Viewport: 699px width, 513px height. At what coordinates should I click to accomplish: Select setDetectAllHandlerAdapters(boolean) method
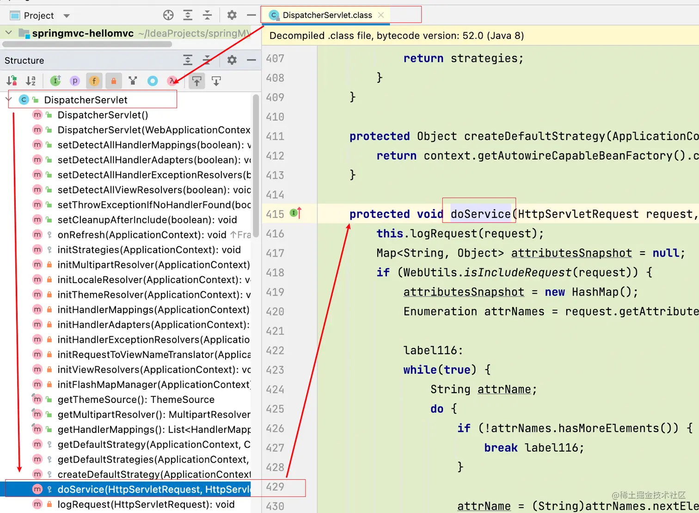click(154, 160)
